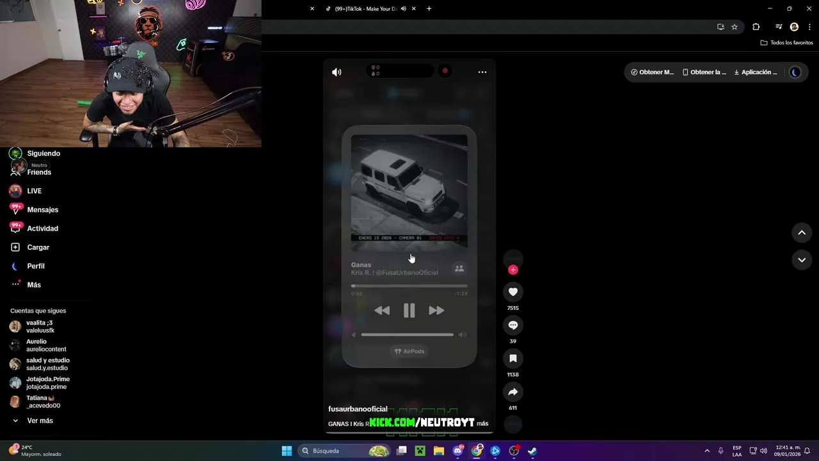The height and width of the screenshot is (461, 819).
Task: Click the Obtener la... button
Action: point(704,72)
